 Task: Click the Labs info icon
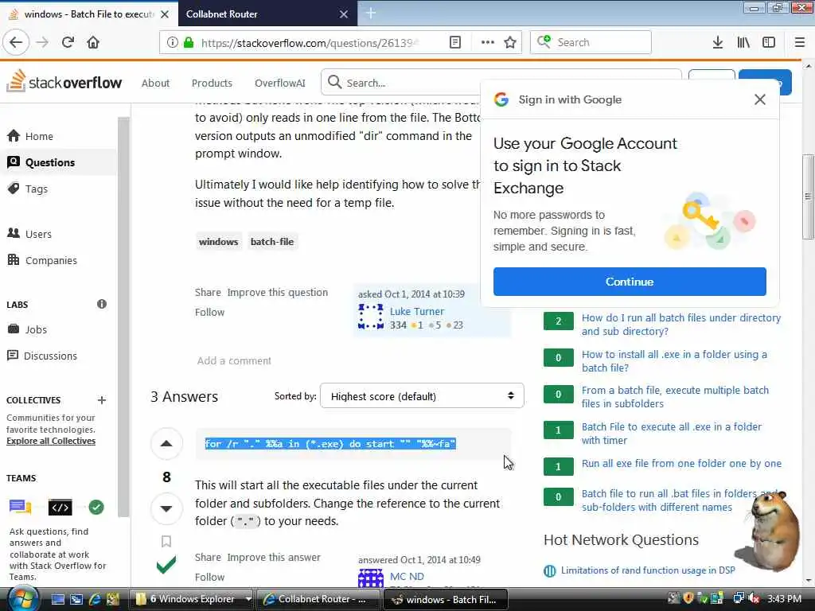[x=102, y=304]
